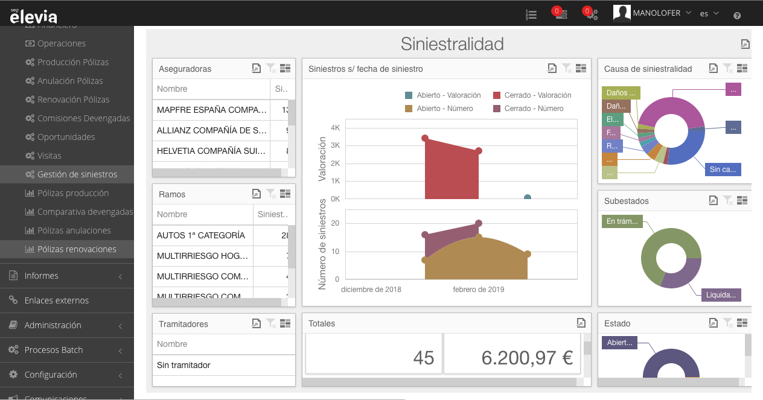Image resolution: width=763 pixels, height=400 pixels.
Task: Expand the Informes sidebar section
Action: point(67,276)
